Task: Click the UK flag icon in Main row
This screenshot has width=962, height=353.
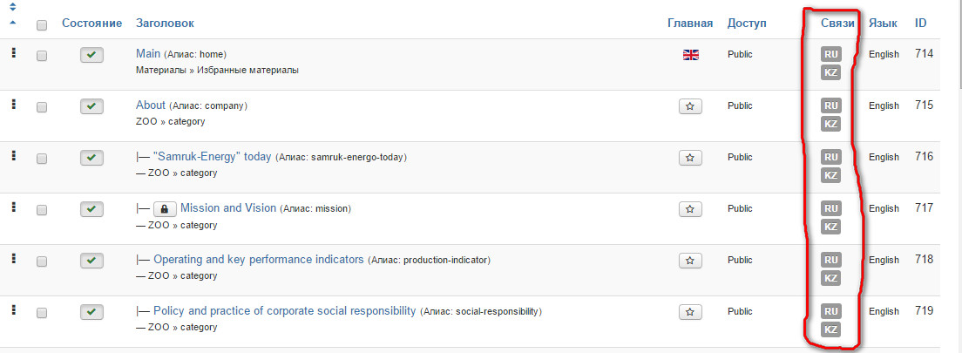Action: (690, 55)
